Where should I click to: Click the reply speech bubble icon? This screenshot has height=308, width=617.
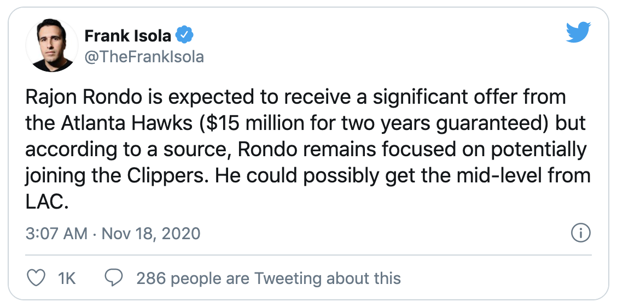(x=114, y=279)
